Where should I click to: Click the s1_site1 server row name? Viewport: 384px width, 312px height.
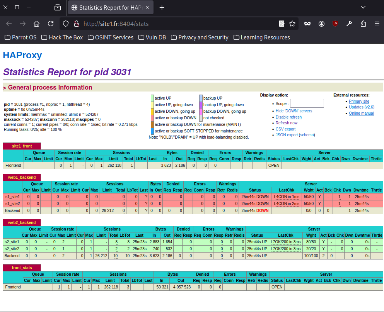12,197
